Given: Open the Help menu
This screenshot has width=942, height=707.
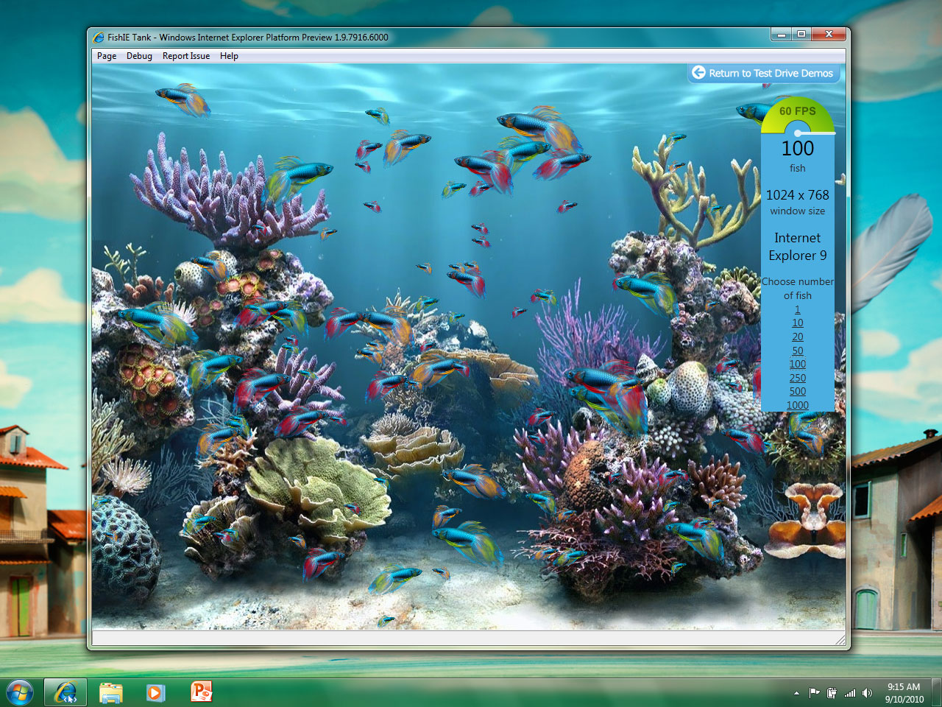Looking at the screenshot, I should coord(229,56).
